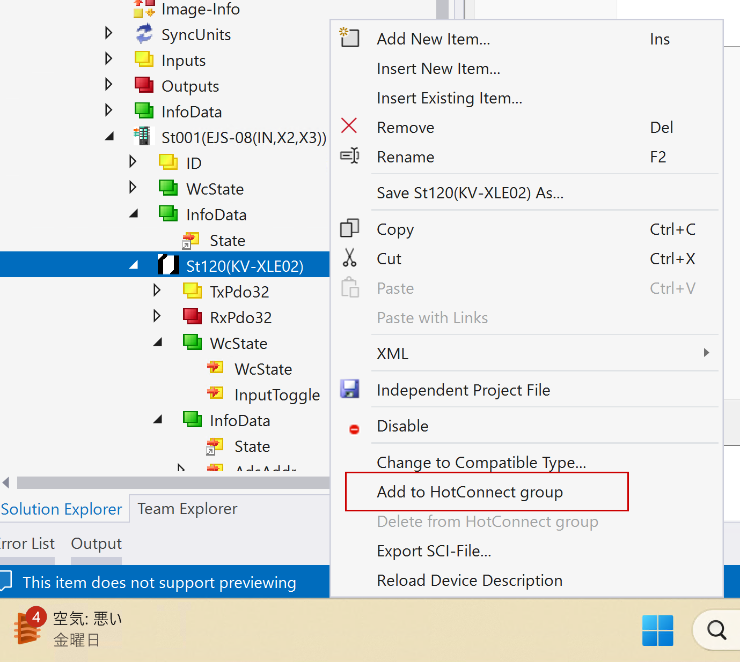The height and width of the screenshot is (662, 740).
Task: Expand the TxPdo32 node
Action: pos(157,291)
